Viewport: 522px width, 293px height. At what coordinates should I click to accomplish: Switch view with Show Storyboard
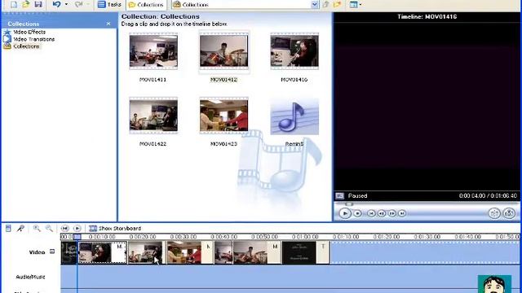115,228
